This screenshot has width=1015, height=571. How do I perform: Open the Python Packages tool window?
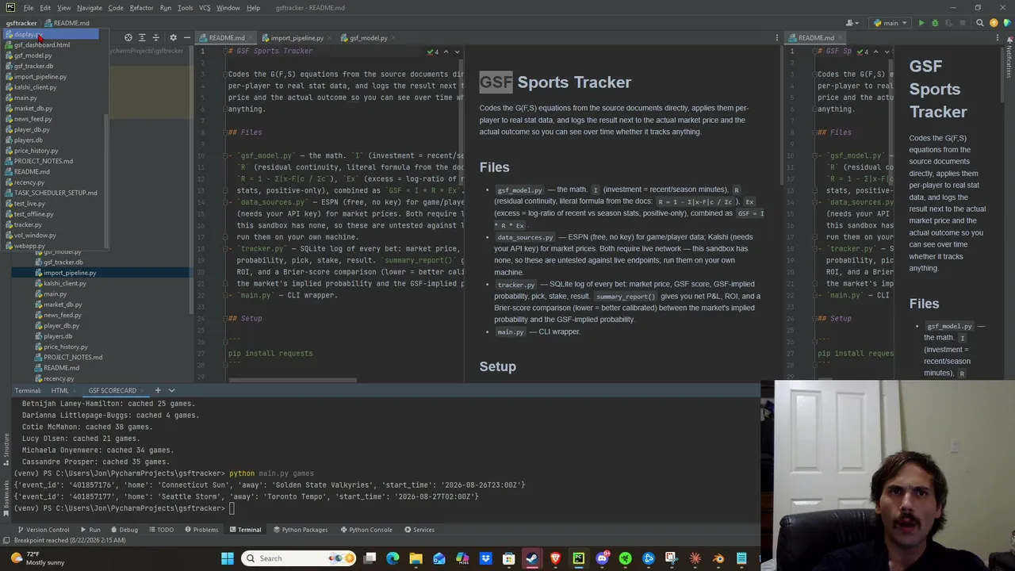click(x=300, y=530)
